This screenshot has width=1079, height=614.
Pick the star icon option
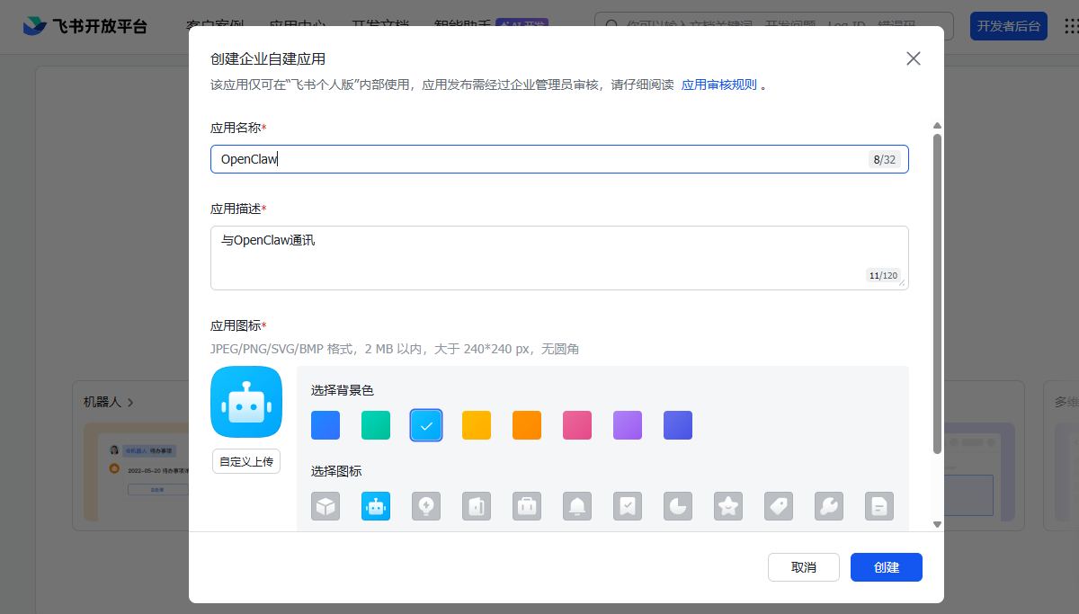(x=728, y=506)
